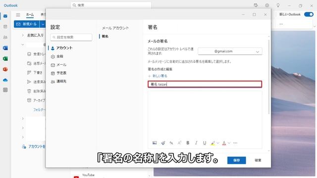Screen dimensions: 317x178
Task: Click the format painter icon
Action: tap(163, 143)
